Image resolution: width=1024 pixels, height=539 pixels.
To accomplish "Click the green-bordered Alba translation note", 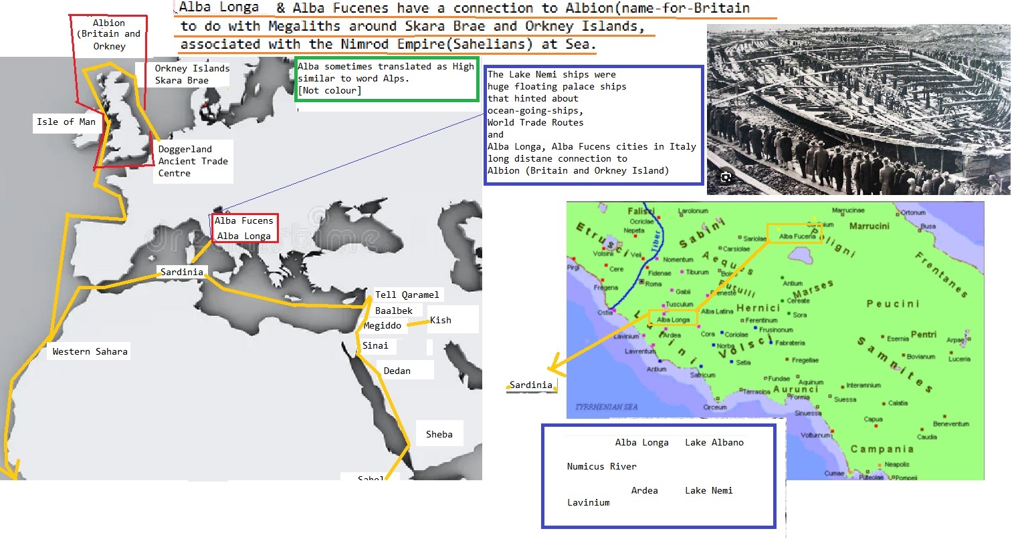I will click(387, 79).
